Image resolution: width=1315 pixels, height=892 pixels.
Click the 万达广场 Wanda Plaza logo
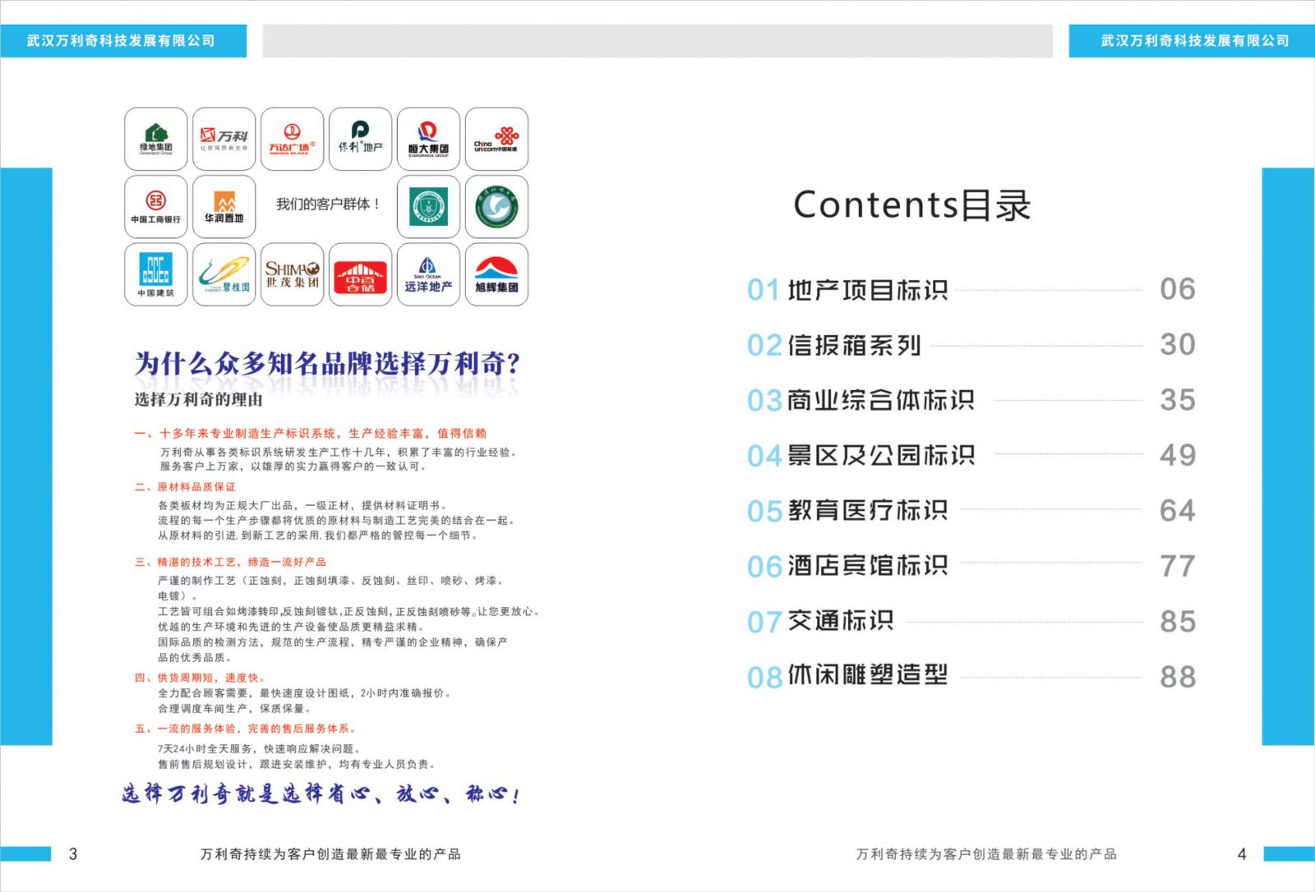(x=293, y=139)
